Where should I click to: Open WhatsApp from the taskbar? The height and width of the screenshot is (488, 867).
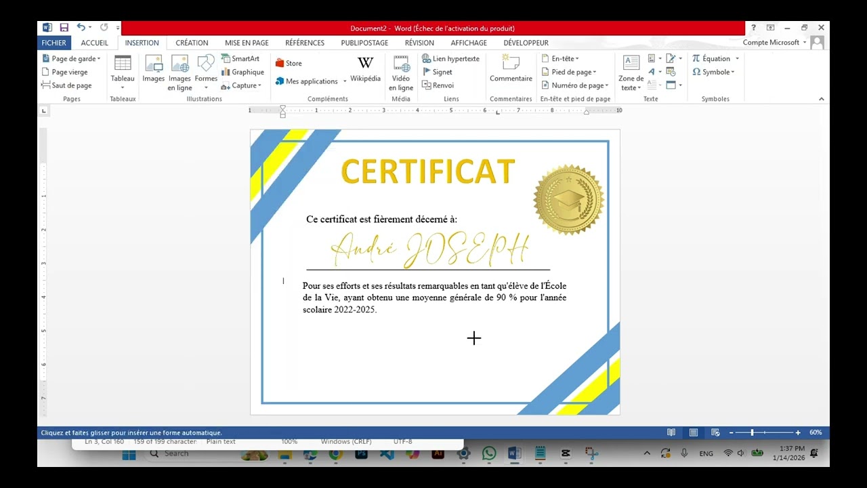point(489,453)
